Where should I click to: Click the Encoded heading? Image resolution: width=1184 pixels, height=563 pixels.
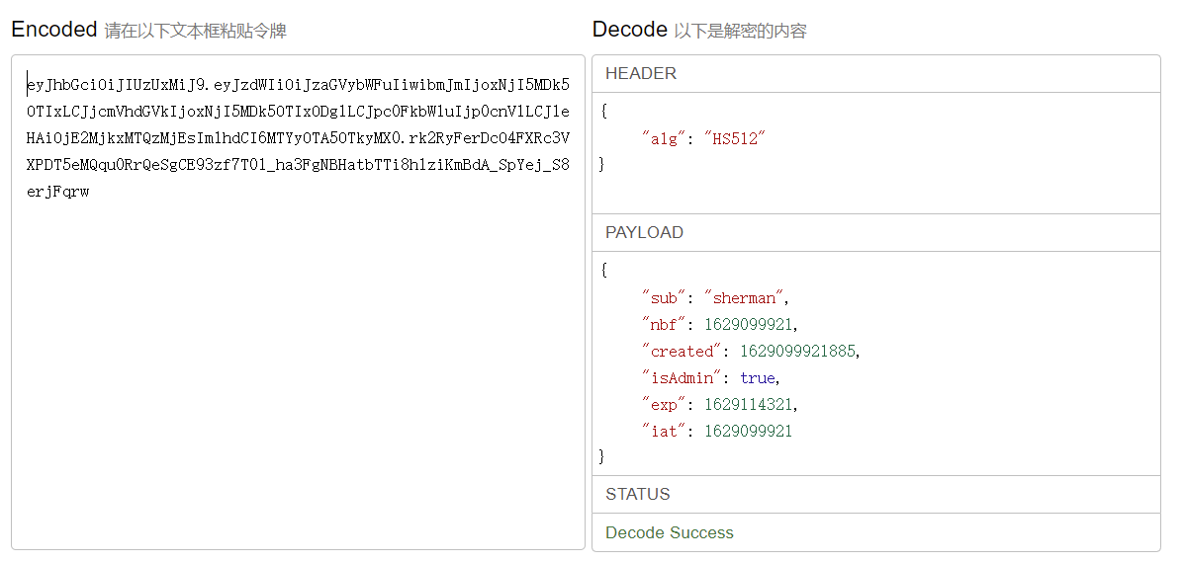click(54, 30)
